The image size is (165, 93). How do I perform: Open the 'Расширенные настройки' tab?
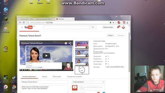click(x=75, y=77)
